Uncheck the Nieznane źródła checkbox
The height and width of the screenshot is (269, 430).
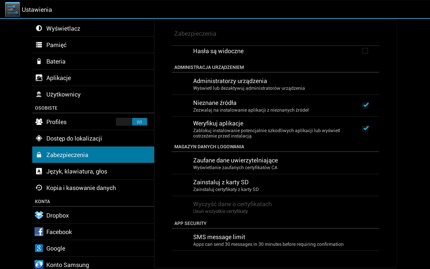[x=365, y=106]
